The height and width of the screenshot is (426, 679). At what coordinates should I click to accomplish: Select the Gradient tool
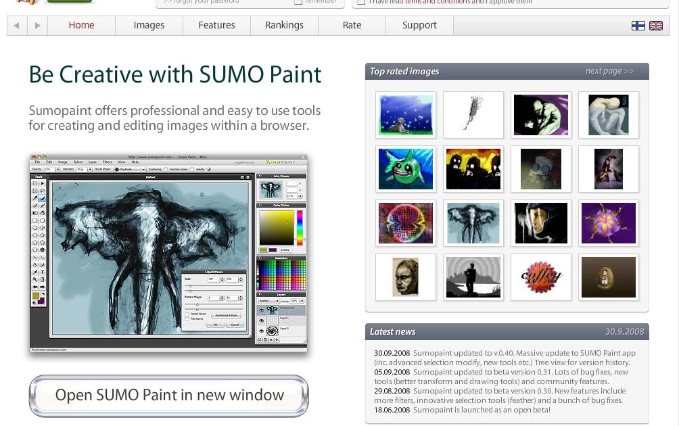point(42,278)
